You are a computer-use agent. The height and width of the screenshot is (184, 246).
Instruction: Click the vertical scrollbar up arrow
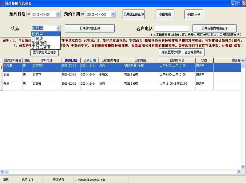pos(243,60)
